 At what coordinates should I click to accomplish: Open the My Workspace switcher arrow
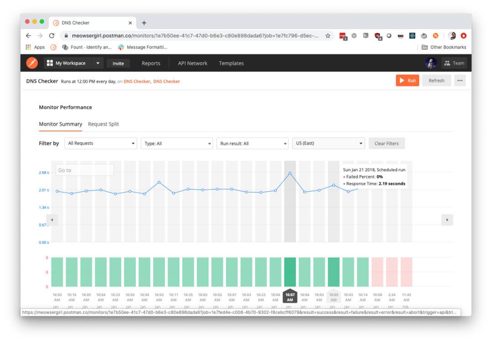[x=98, y=63]
